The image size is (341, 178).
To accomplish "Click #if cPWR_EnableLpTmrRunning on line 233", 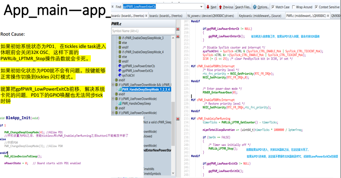I will pyautogui.click(x=211, y=119).
